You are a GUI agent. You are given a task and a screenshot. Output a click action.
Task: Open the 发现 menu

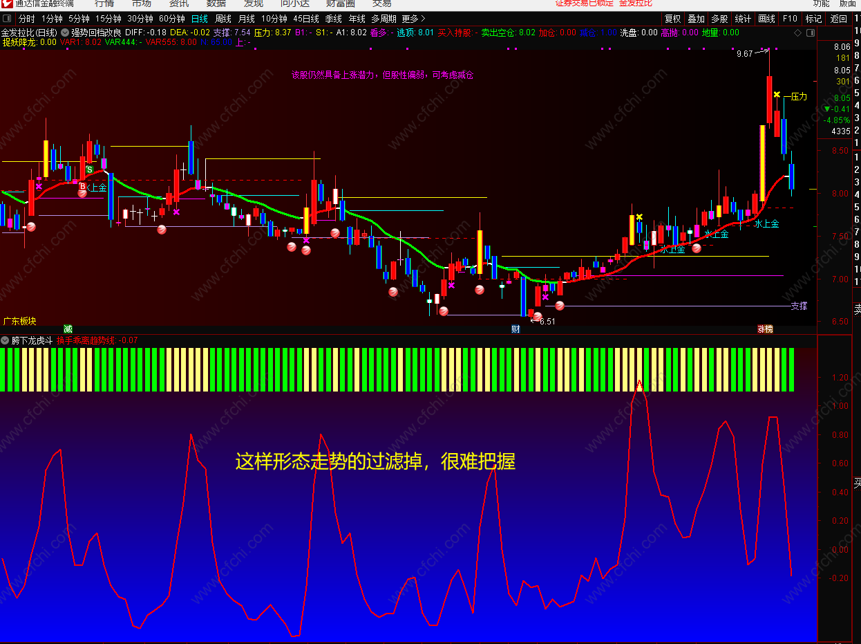point(254,3)
